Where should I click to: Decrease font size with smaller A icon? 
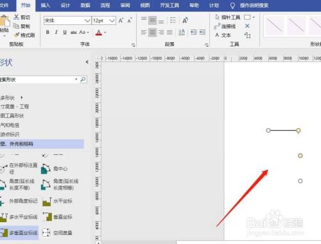click(130, 20)
